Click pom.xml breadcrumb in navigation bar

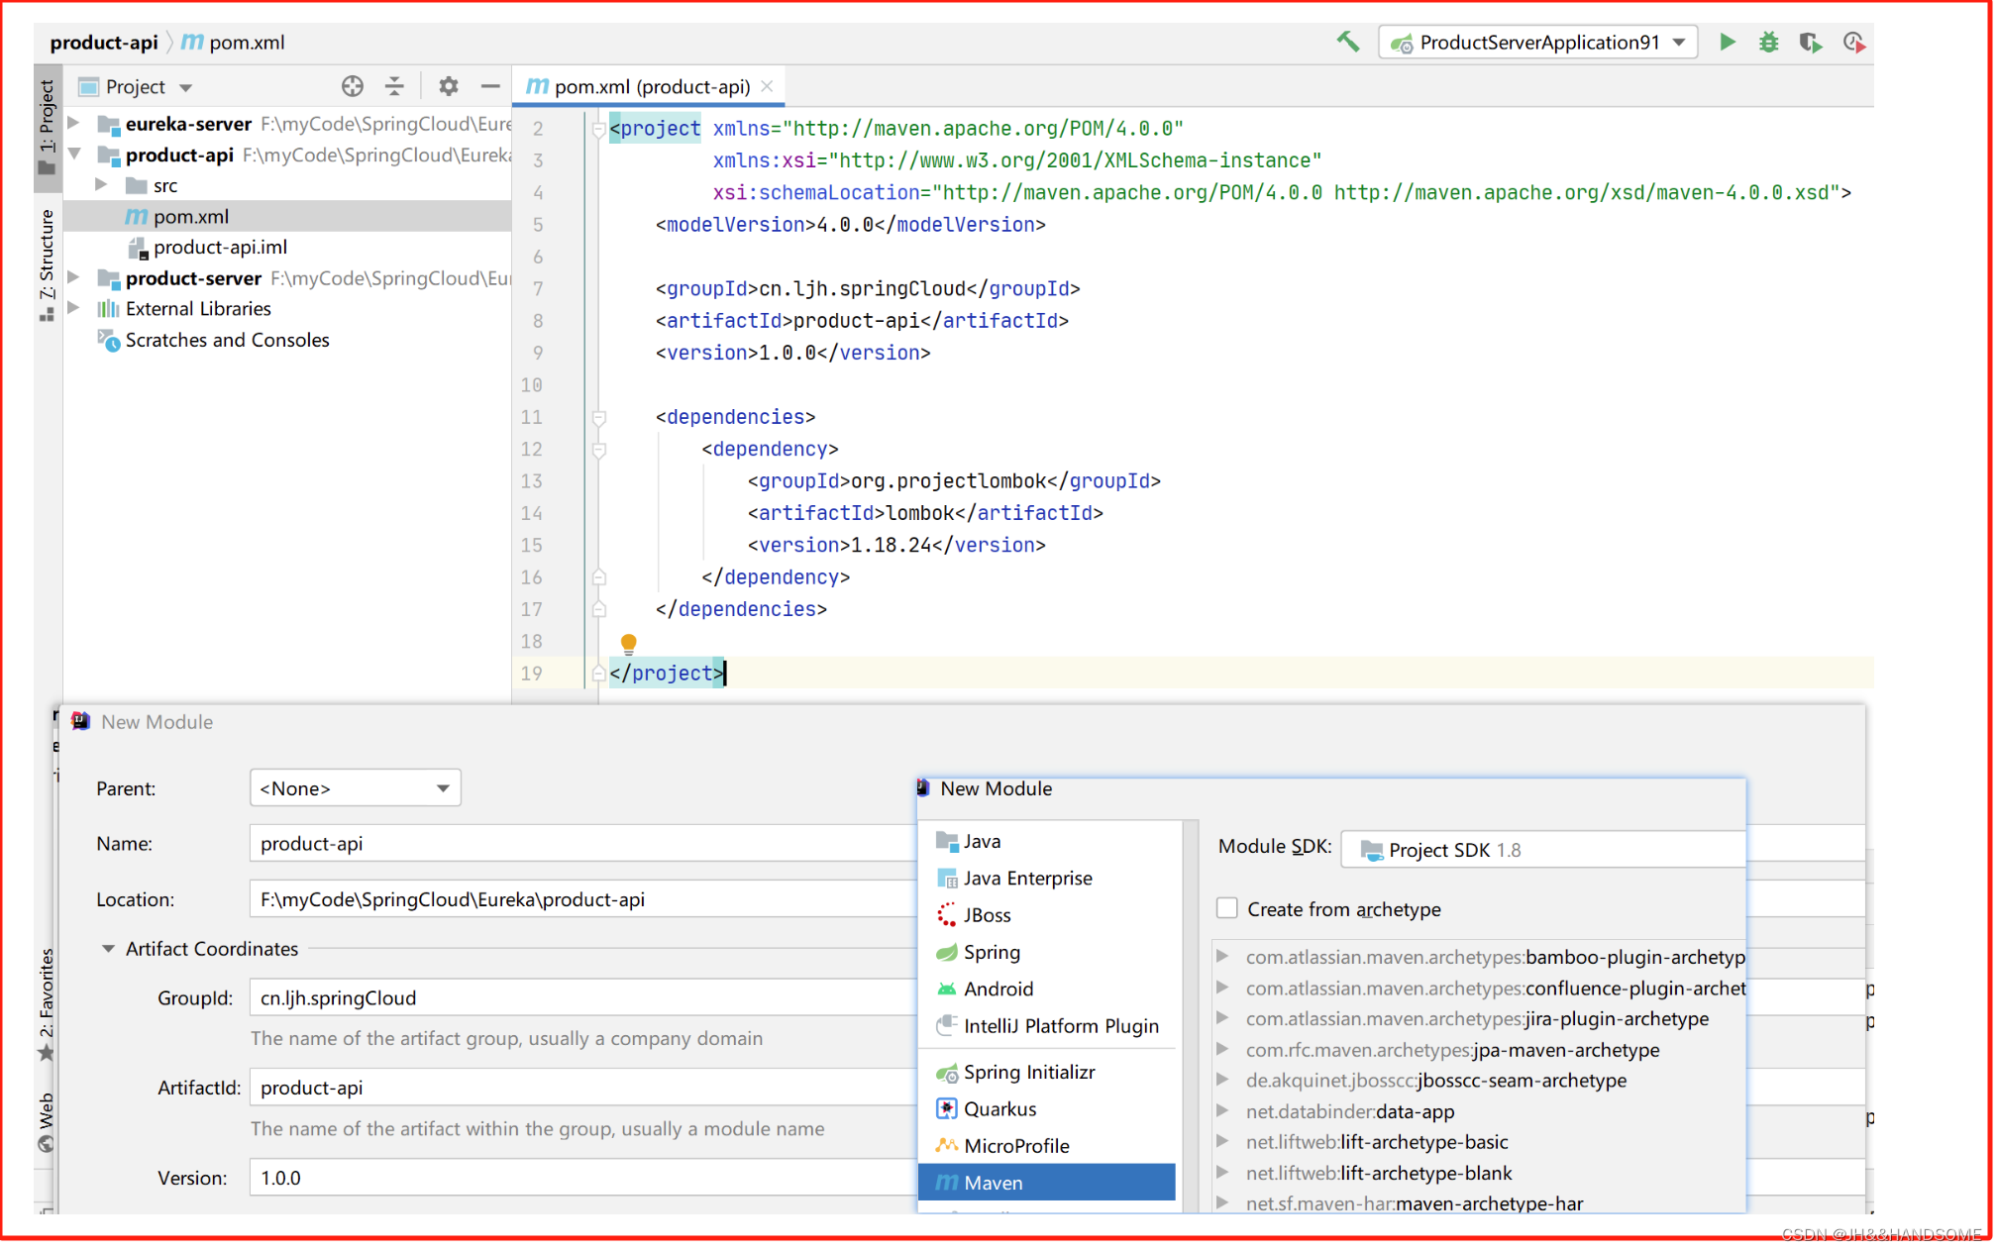(x=234, y=42)
